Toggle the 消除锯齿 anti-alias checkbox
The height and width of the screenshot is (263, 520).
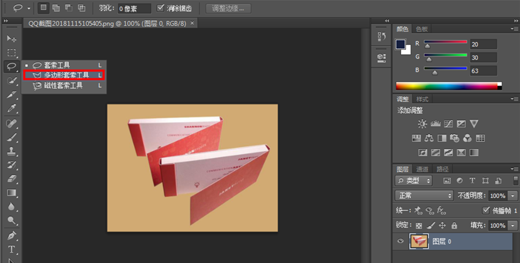click(x=161, y=8)
